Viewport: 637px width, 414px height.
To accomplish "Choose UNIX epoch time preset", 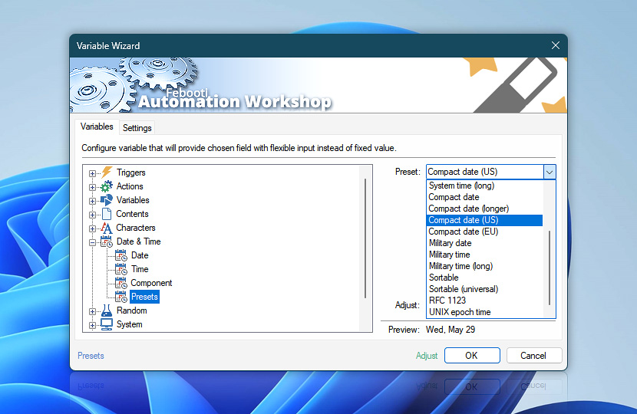I will (x=485, y=312).
